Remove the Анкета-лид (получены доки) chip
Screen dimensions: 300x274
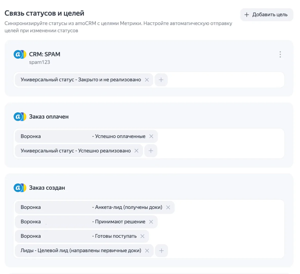(168, 207)
